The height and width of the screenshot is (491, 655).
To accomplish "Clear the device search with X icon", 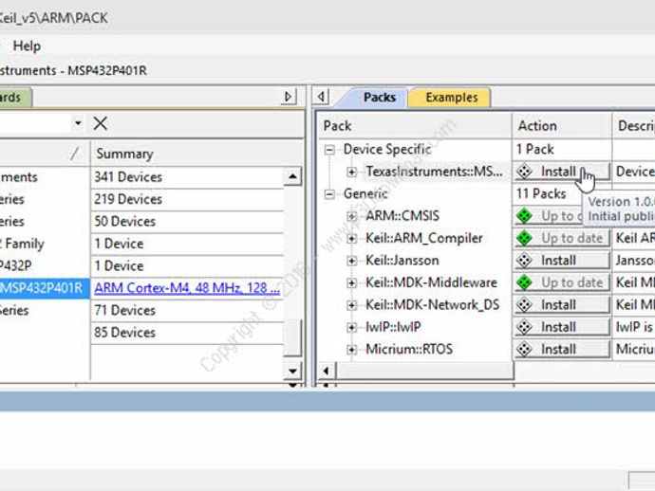I will [101, 123].
